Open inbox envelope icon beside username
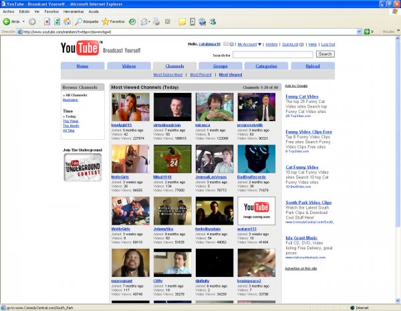The height and width of the screenshot is (311, 401). point(226,44)
